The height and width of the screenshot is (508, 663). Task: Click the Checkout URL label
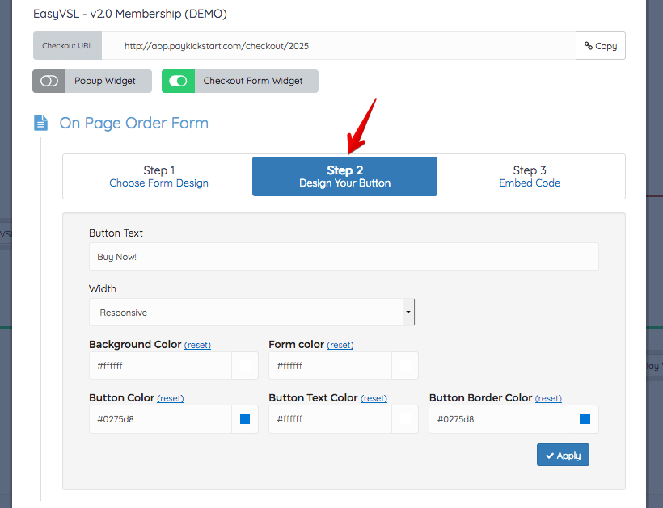tap(67, 45)
